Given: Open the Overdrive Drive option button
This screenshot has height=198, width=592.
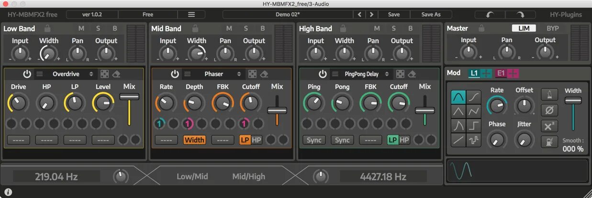Looking at the screenshot, I should (x=19, y=140).
